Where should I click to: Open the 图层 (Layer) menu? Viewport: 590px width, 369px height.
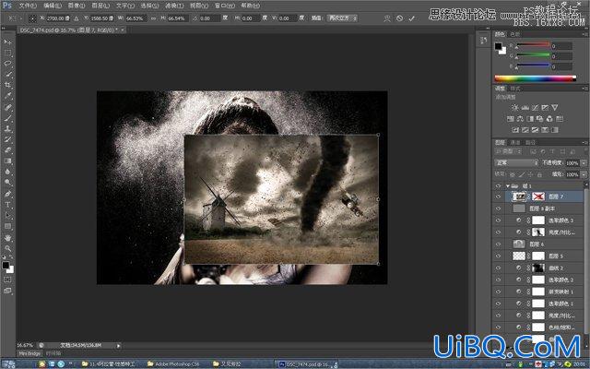coord(100,6)
